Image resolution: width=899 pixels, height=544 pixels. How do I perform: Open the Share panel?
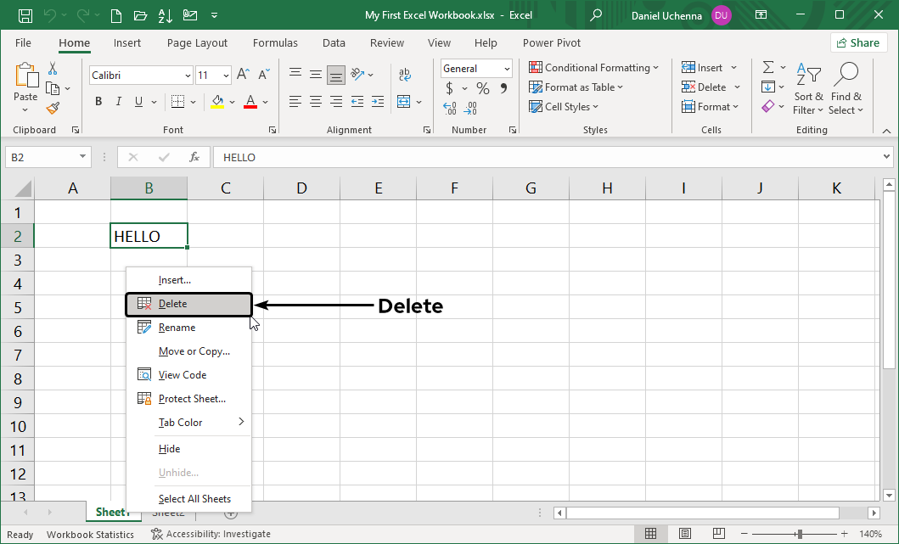(x=858, y=42)
